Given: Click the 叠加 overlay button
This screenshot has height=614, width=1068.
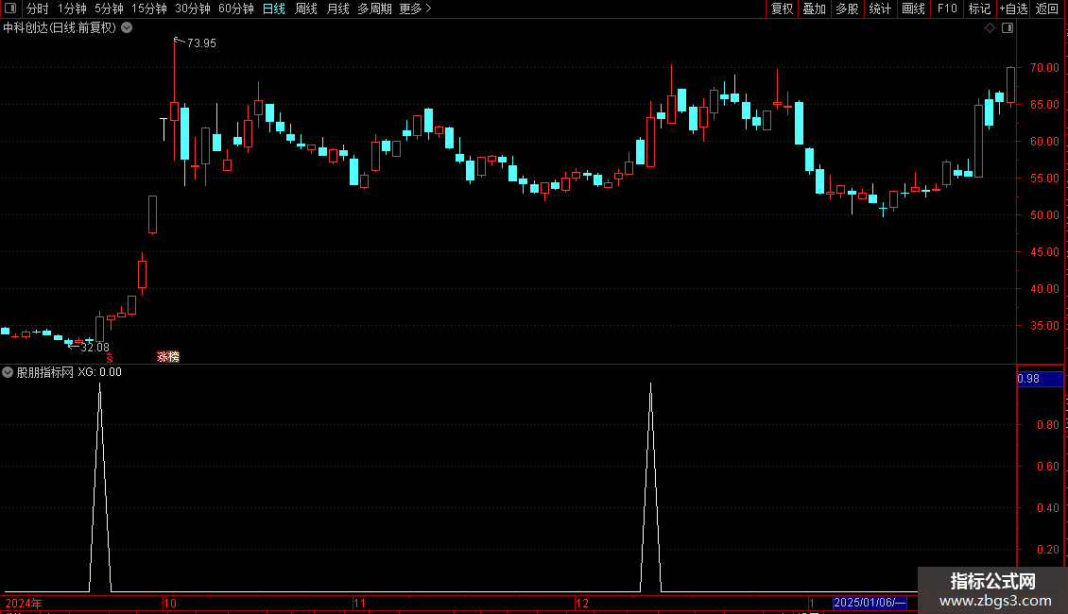Looking at the screenshot, I should 814,9.
